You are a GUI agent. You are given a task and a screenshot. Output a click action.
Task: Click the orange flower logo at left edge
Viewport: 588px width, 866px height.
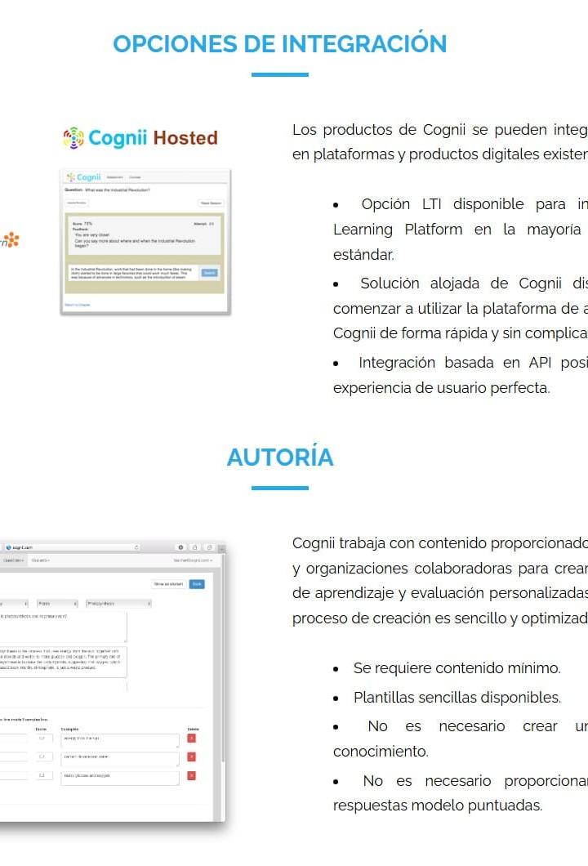click(x=10, y=239)
